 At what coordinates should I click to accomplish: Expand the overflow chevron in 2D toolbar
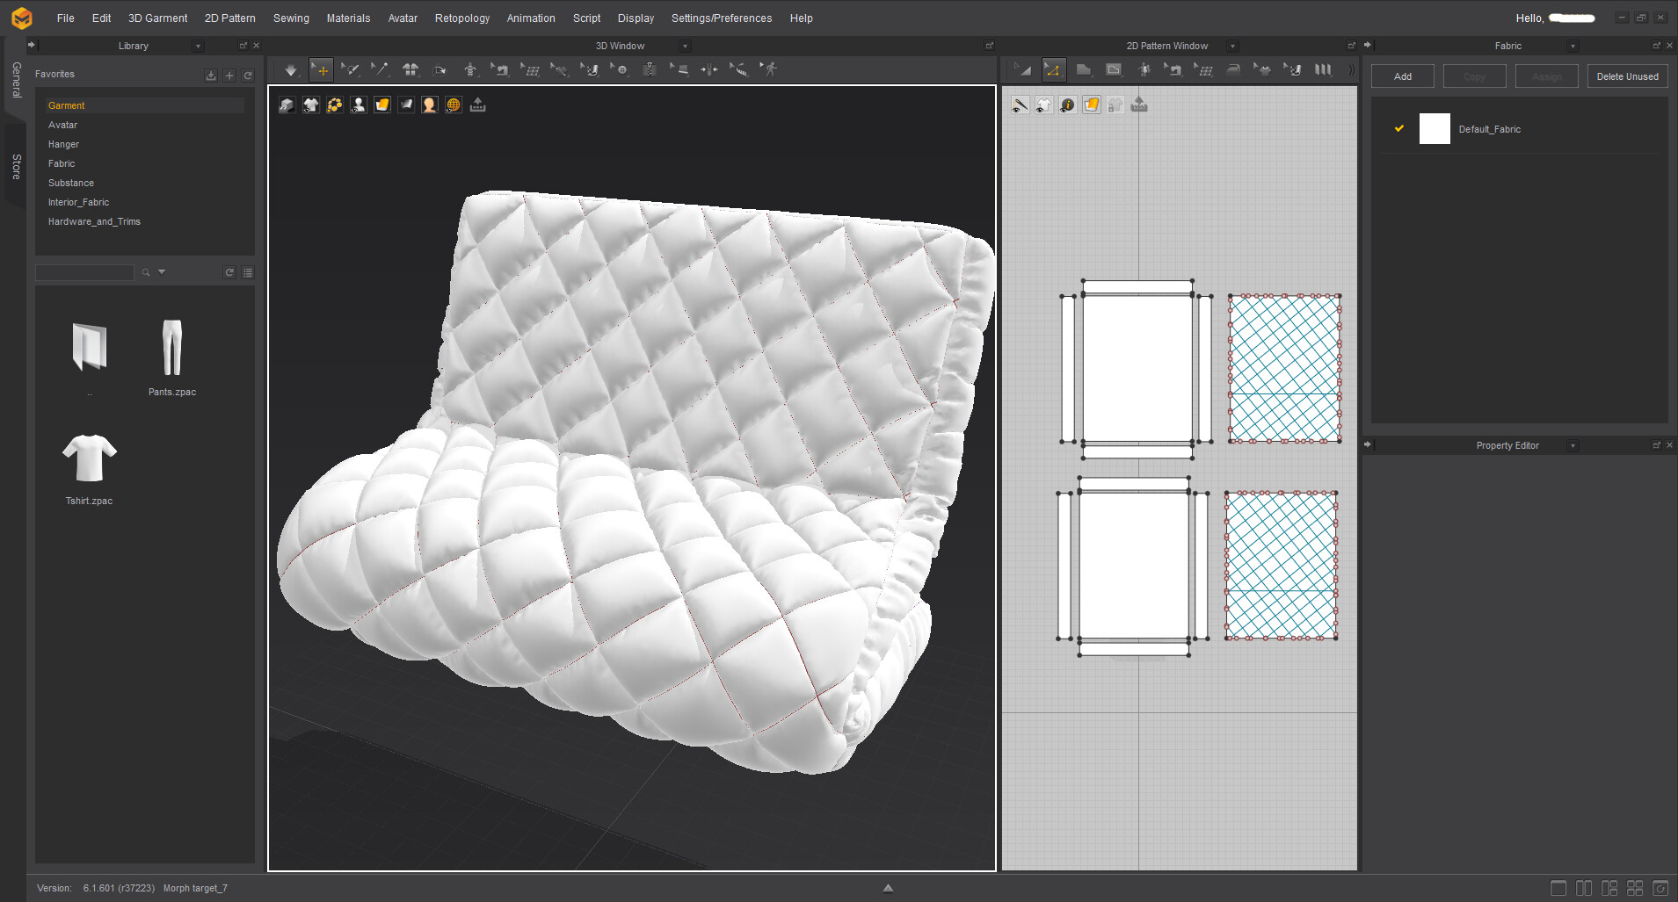(x=1351, y=70)
